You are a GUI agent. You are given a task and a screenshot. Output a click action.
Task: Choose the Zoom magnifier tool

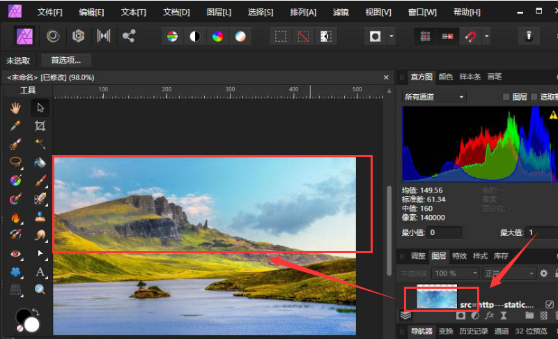pyautogui.click(x=40, y=289)
